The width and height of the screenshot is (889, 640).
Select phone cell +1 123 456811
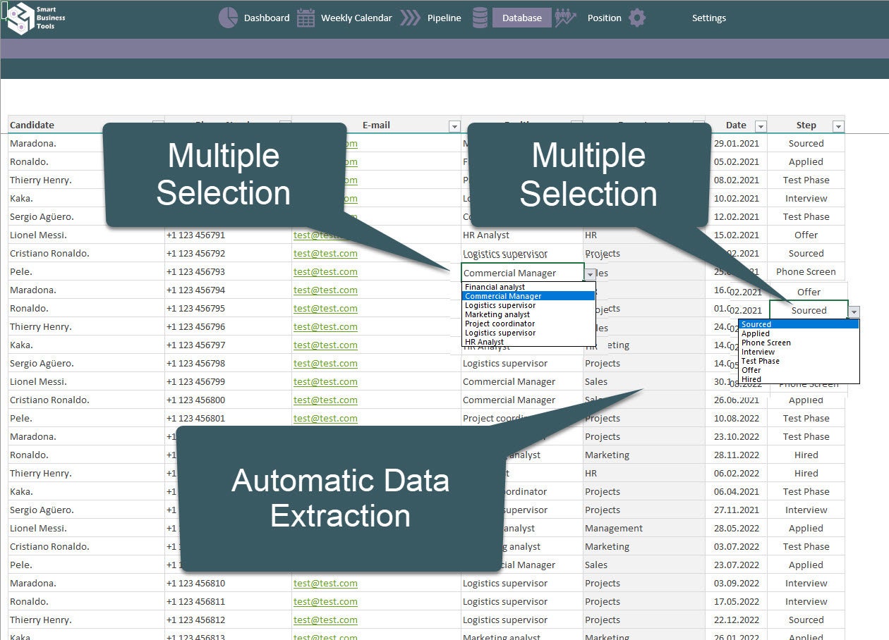click(x=228, y=602)
